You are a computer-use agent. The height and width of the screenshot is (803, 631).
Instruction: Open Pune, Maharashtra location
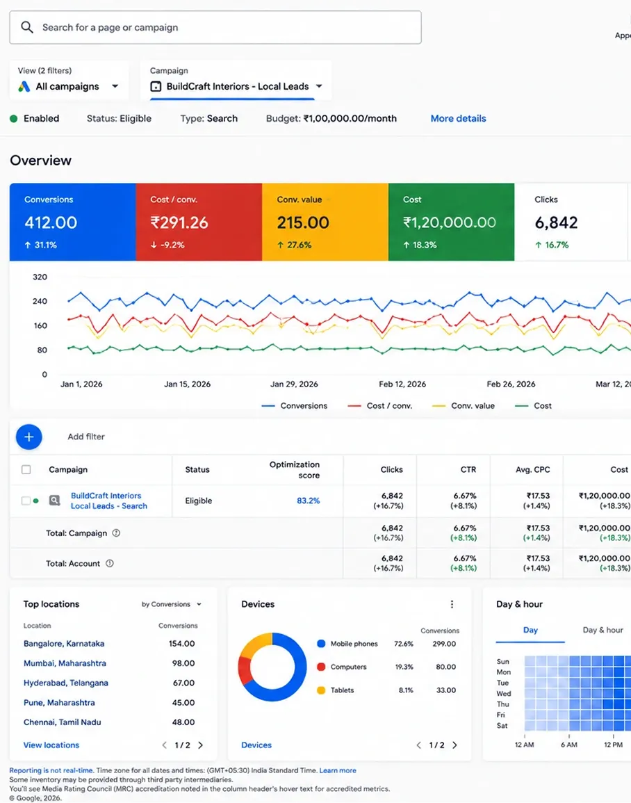59,703
